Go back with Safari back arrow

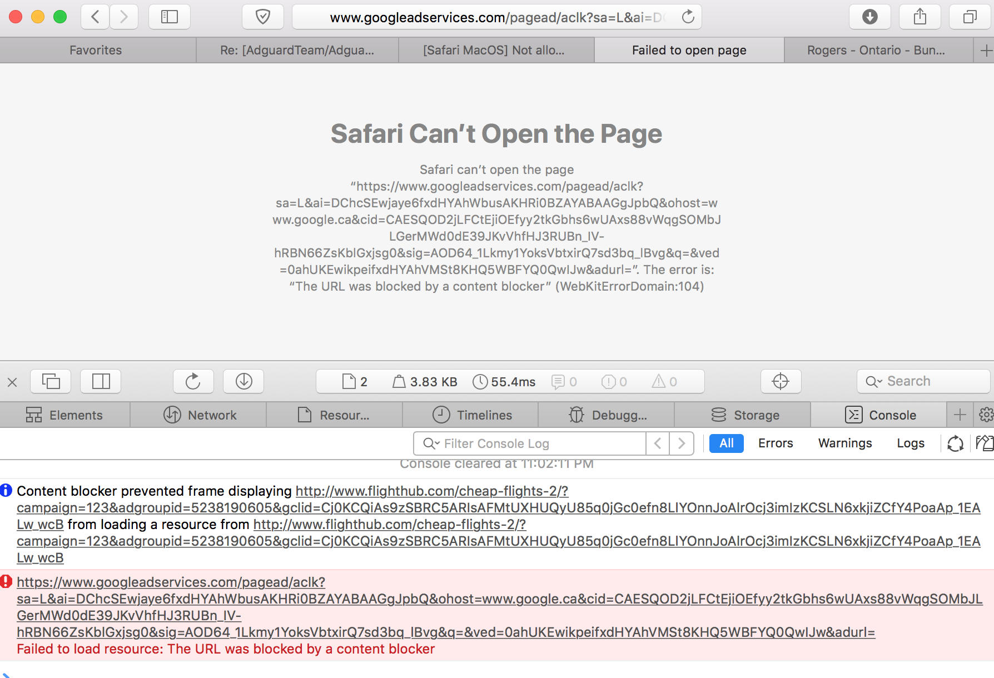pyautogui.click(x=95, y=17)
